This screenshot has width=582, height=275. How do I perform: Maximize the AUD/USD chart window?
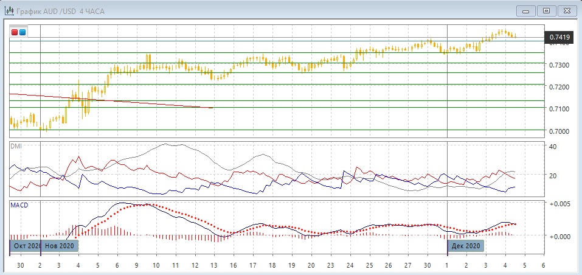coord(546,10)
